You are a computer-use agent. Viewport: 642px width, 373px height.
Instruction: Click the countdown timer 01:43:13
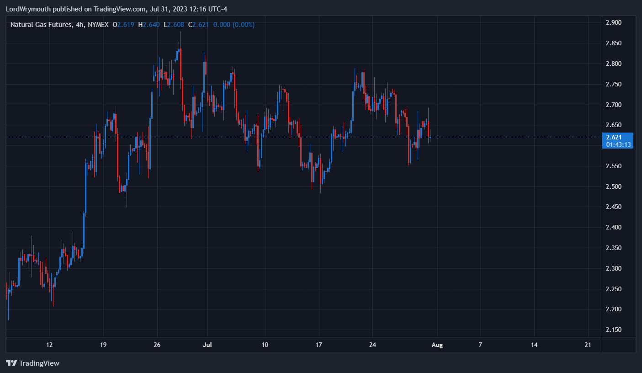pos(619,144)
